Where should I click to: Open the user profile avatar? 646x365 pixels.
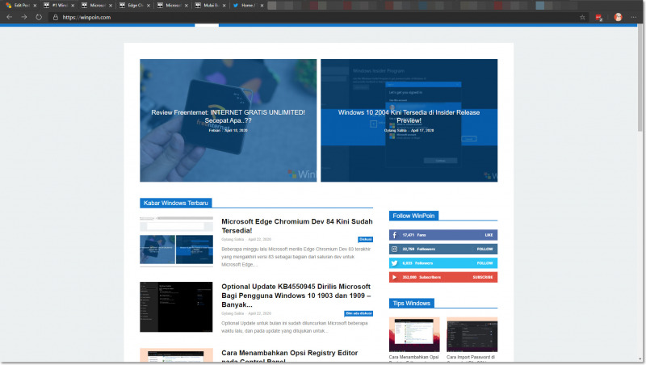click(x=618, y=17)
